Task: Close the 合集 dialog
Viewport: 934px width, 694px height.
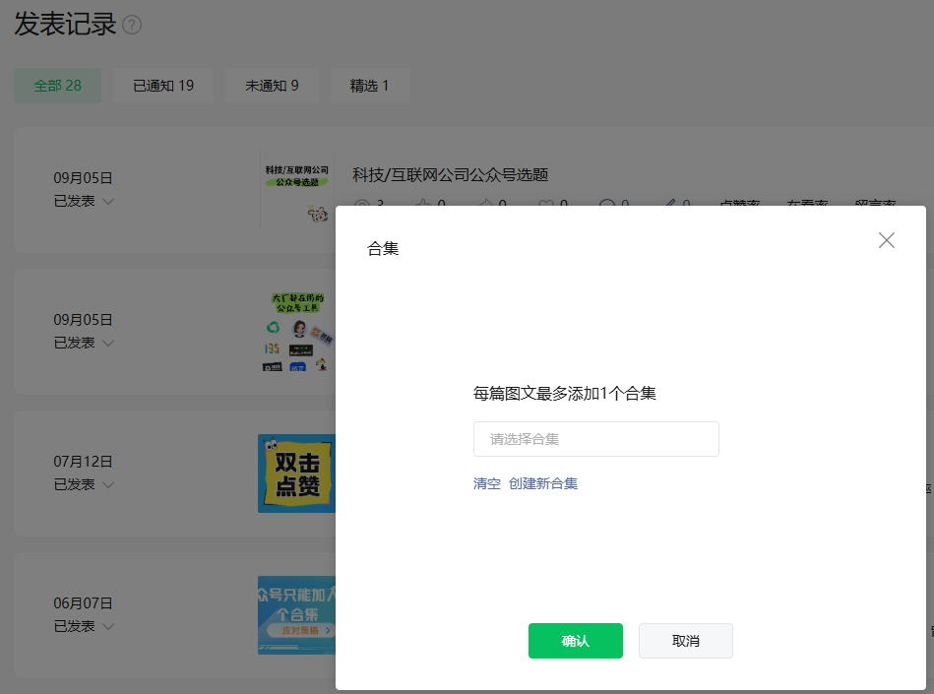Action: (x=887, y=240)
